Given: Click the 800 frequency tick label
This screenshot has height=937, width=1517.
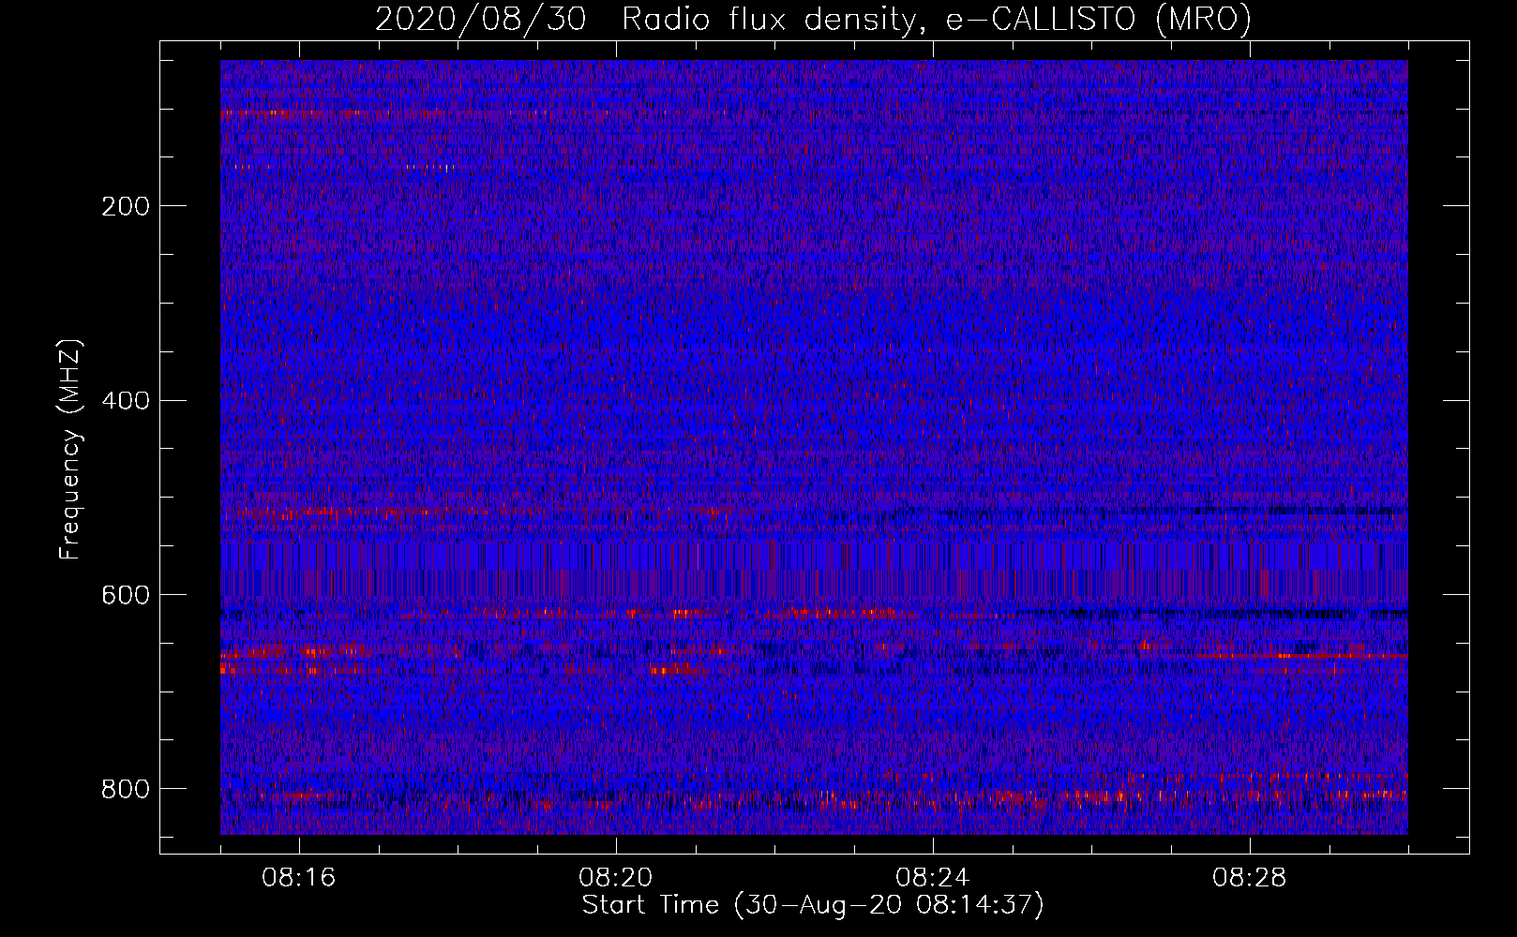Looking at the screenshot, I should pyautogui.click(x=126, y=789).
